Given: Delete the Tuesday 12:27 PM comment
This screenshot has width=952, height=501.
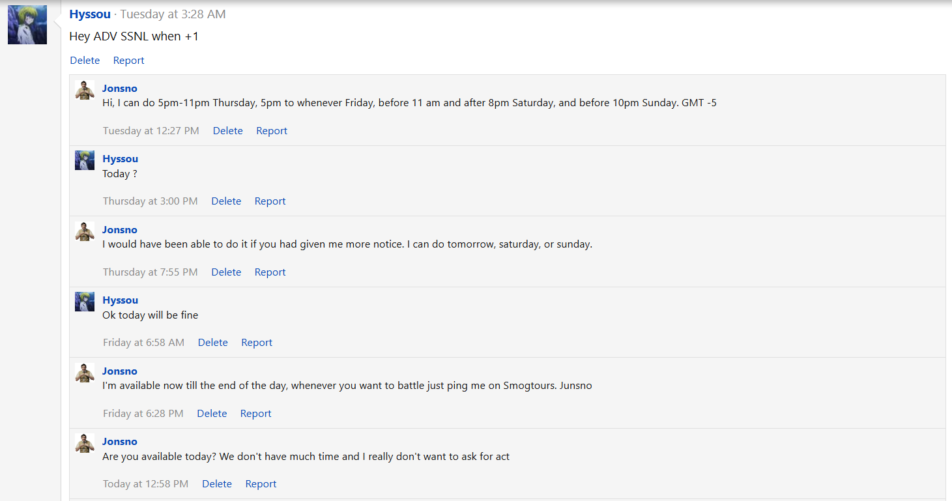Looking at the screenshot, I should (x=227, y=131).
